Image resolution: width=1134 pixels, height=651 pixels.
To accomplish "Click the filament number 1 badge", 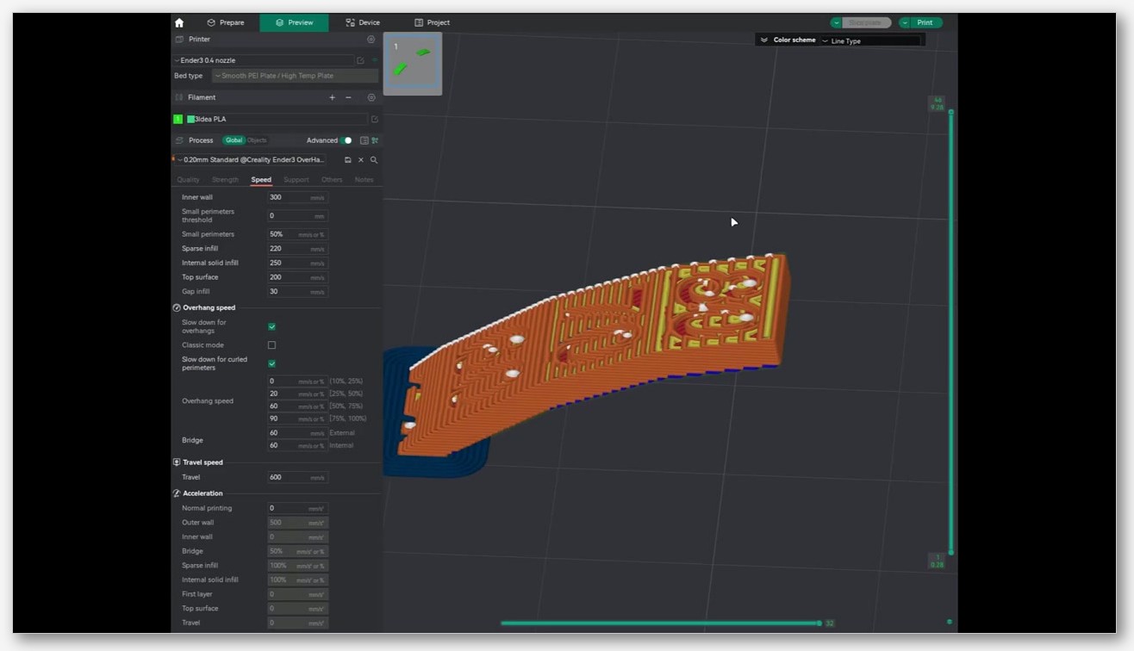I will pyautogui.click(x=178, y=119).
